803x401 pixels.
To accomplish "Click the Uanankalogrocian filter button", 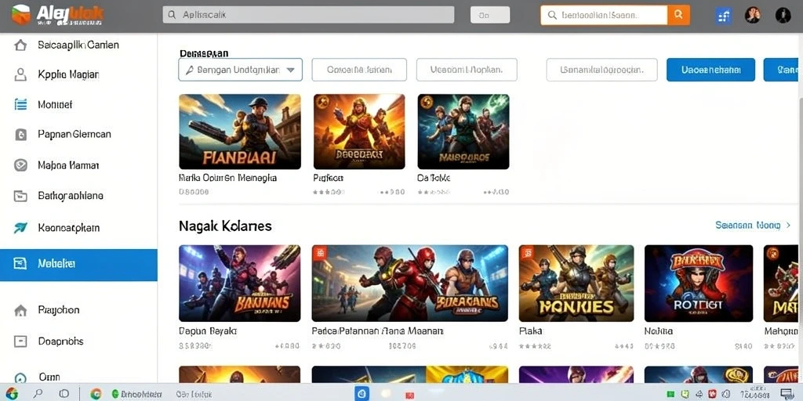I will [x=601, y=70].
